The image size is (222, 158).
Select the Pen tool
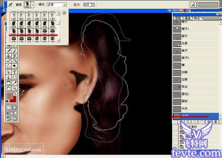click(x=9, y=77)
